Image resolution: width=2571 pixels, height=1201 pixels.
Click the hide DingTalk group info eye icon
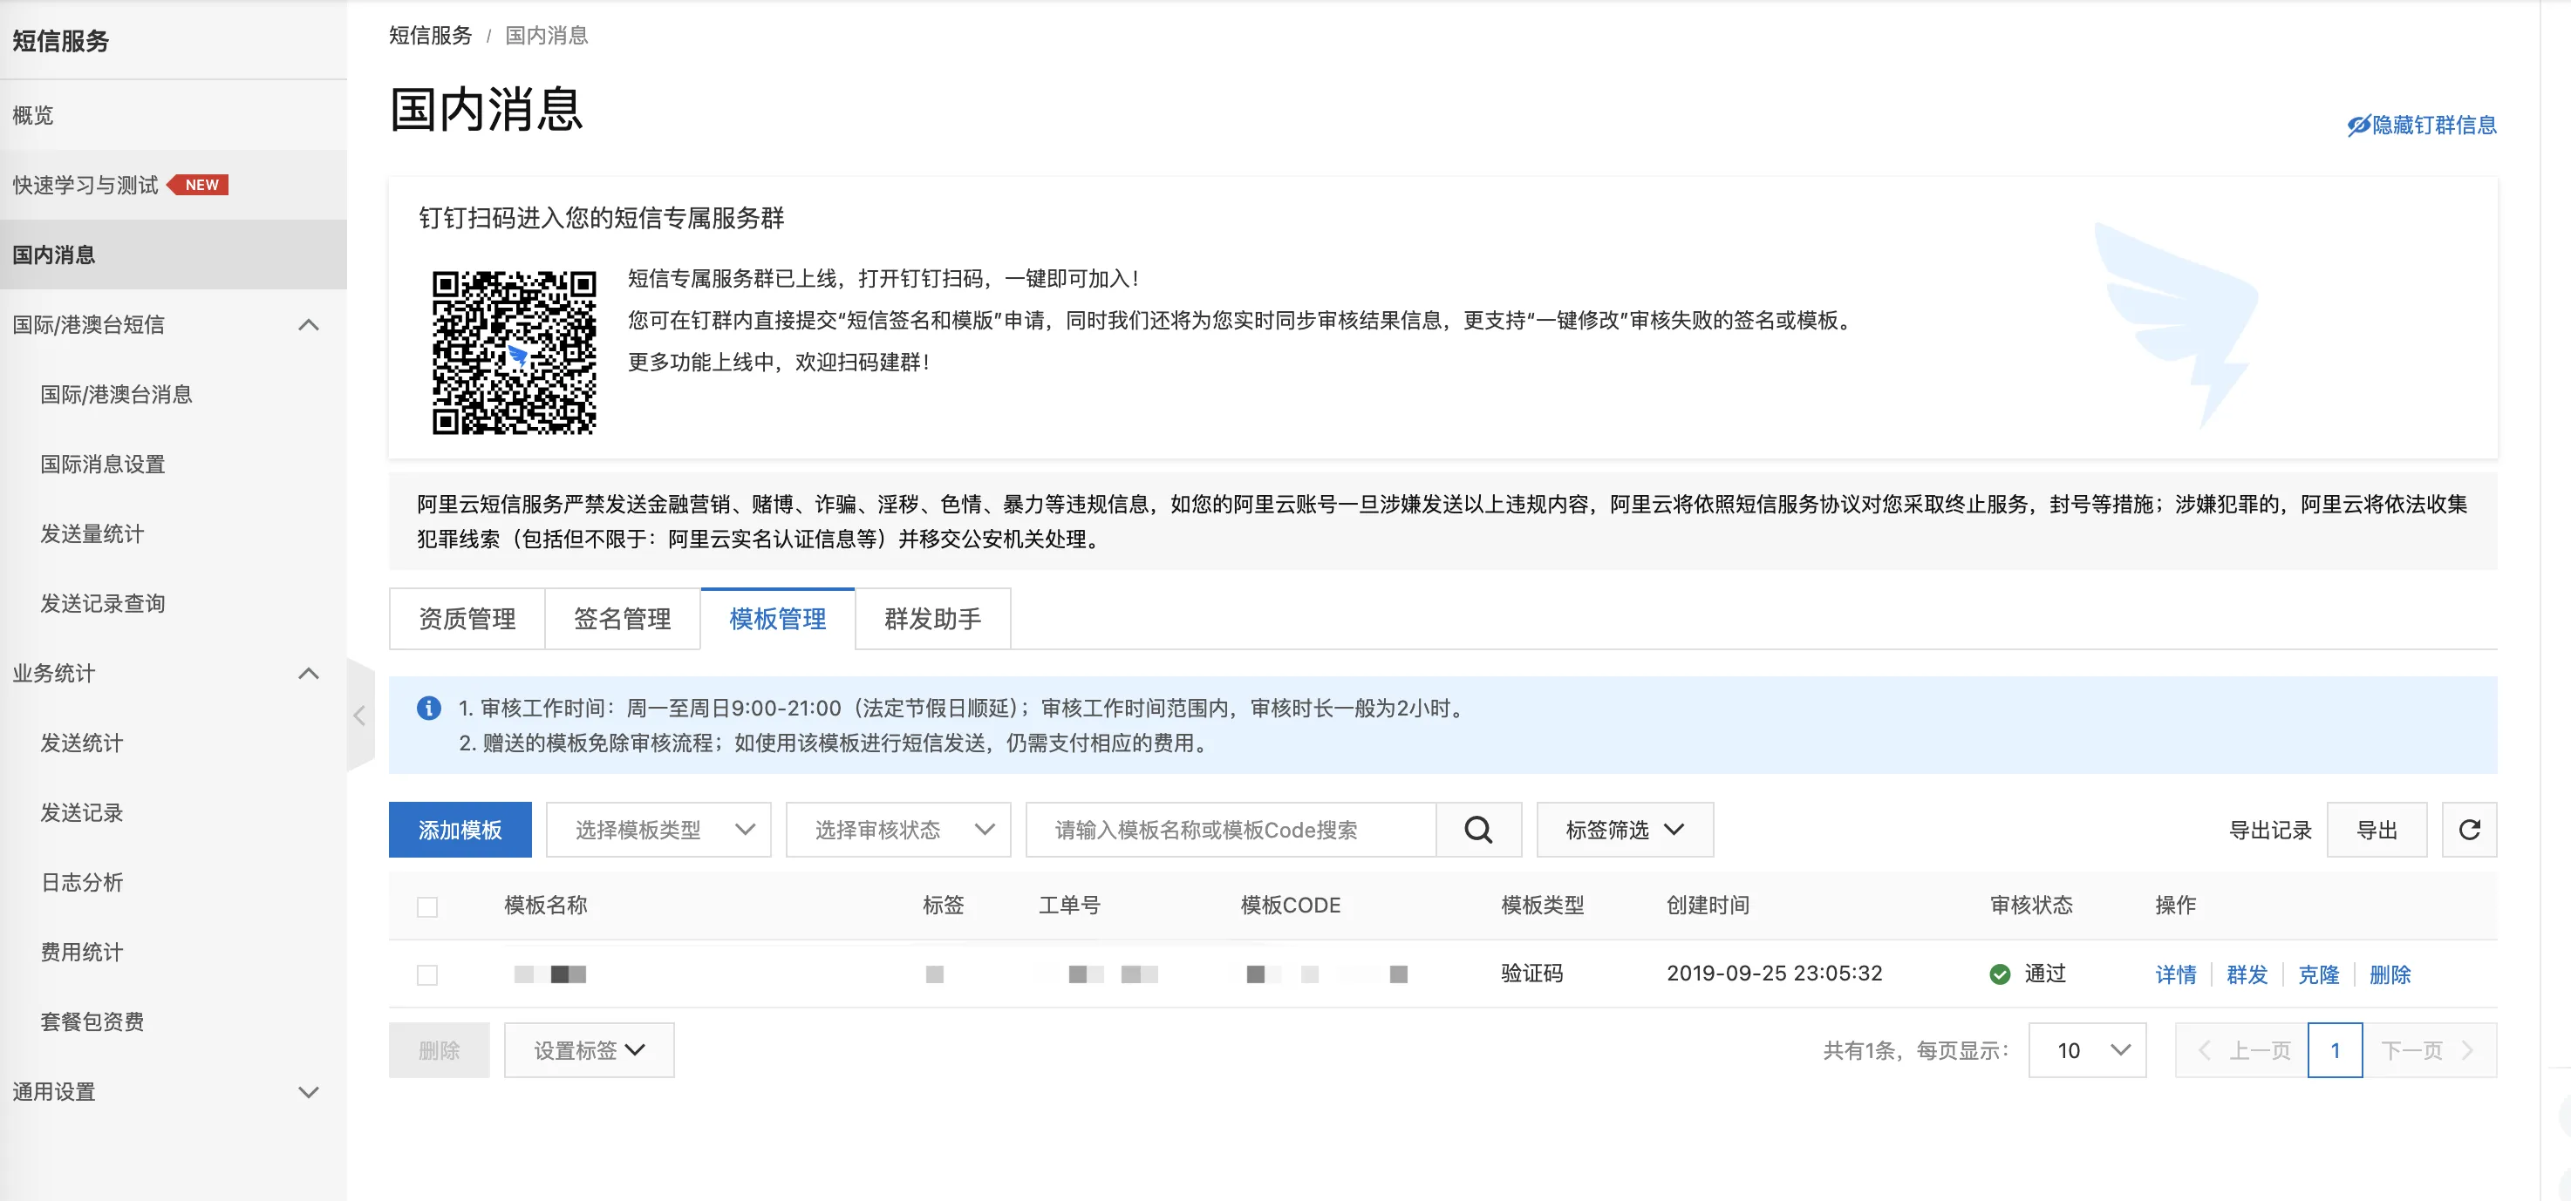pyautogui.click(x=2357, y=126)
